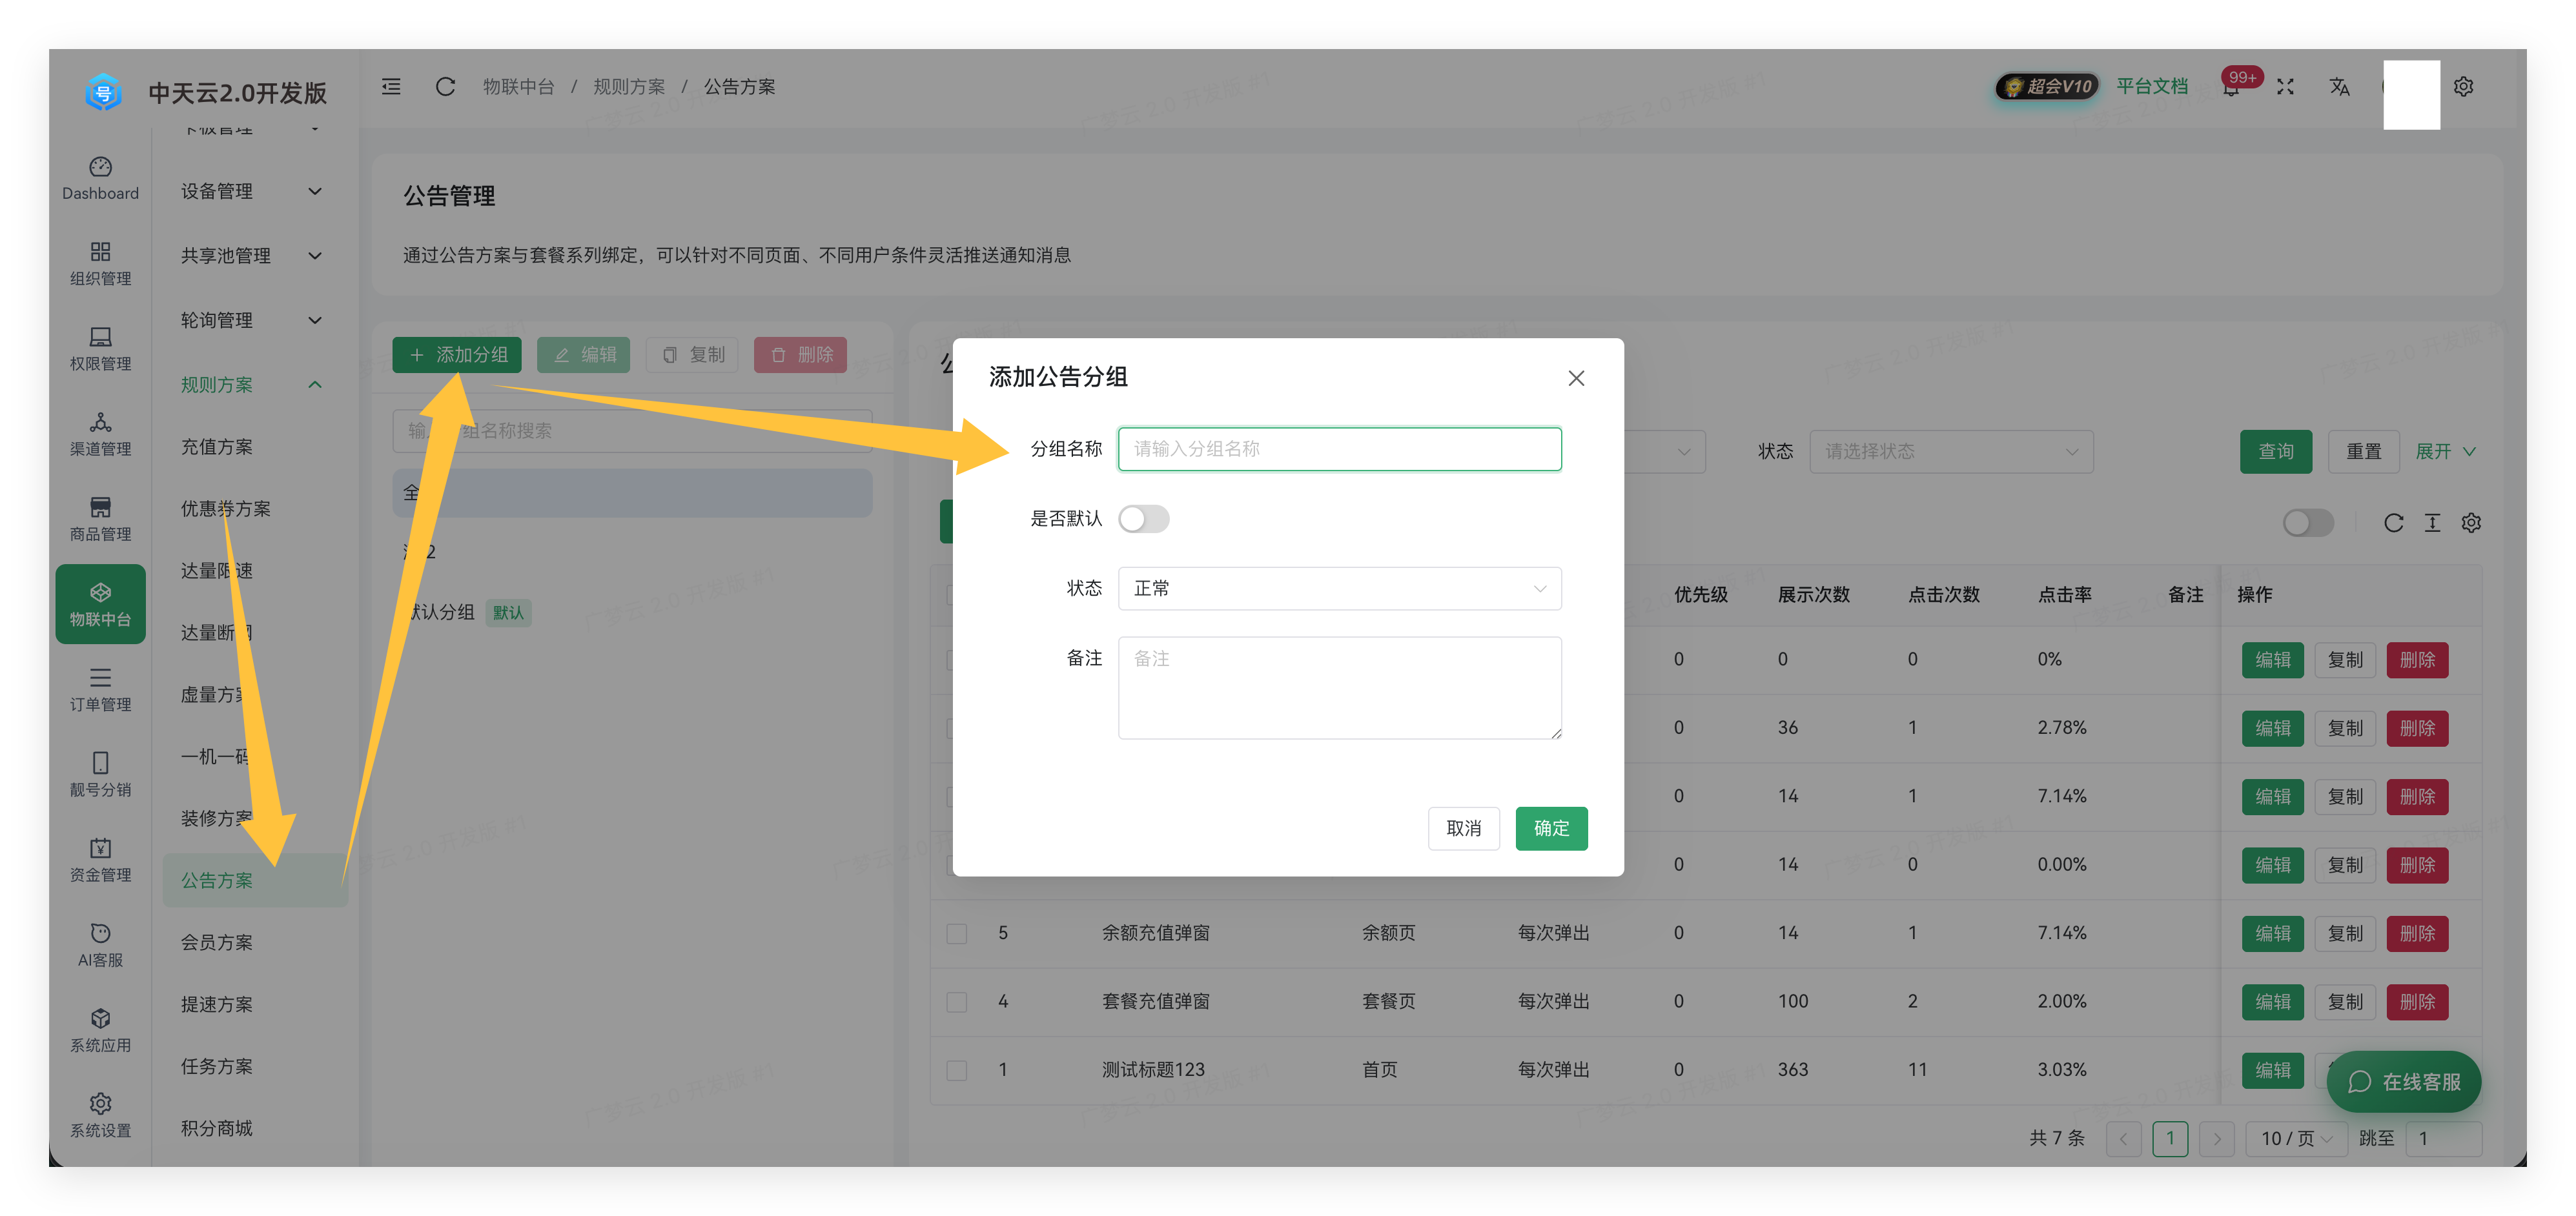This screenshot has height=1216, width=2576.
Task: Click the 中天云 logo icon
Action: 103,92
